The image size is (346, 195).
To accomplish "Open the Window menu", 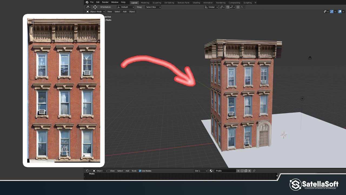I will (x=115, y=2).
